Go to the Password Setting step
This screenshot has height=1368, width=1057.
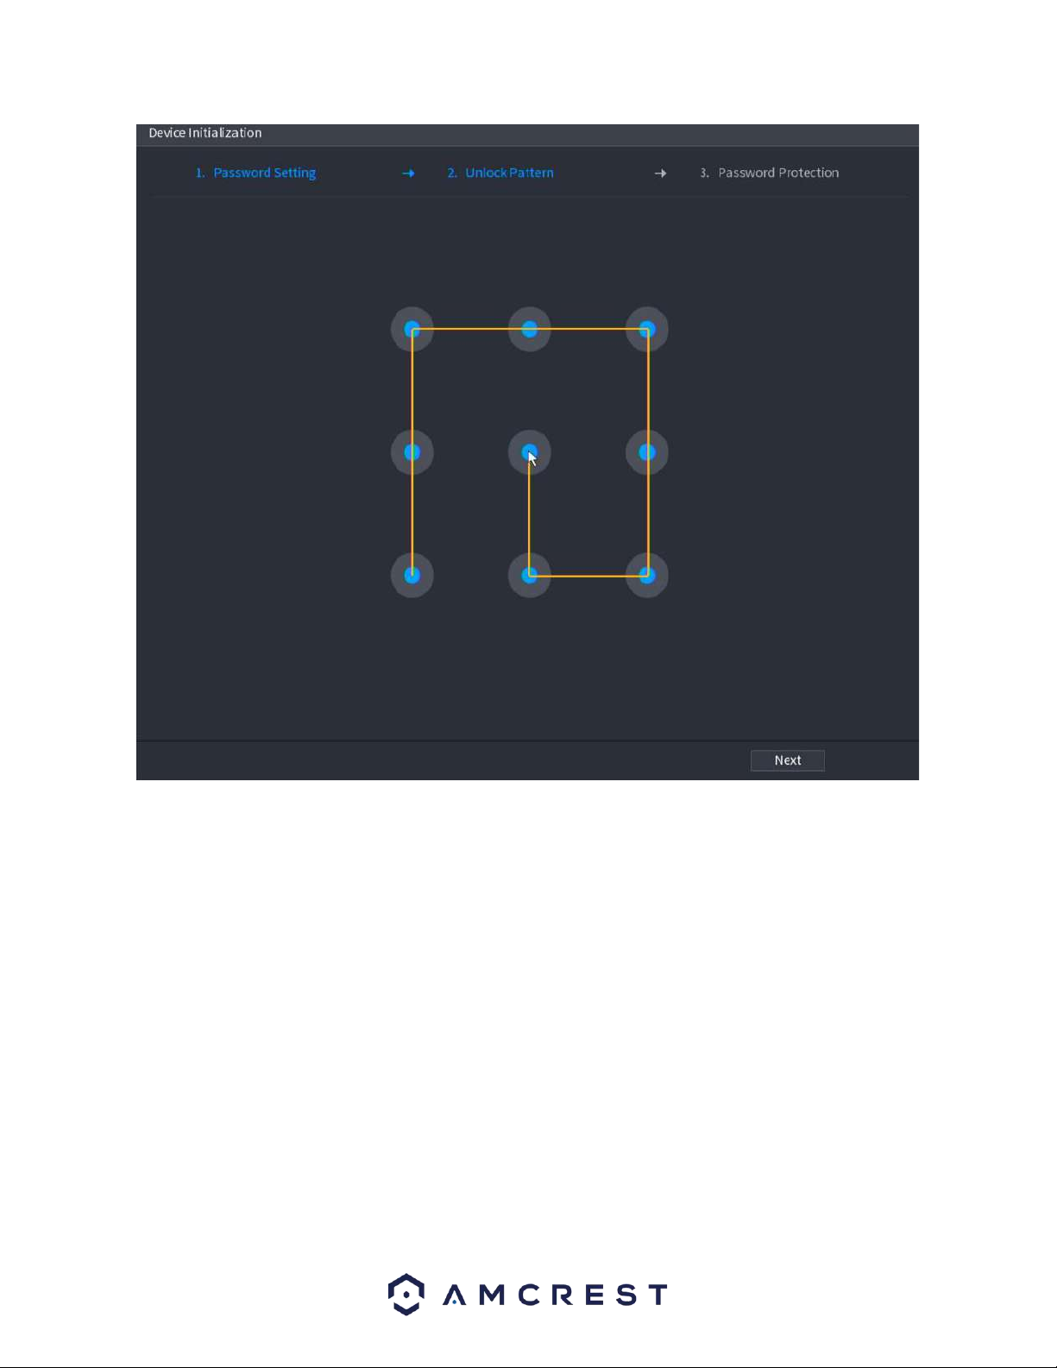click(x=264, y=173)
